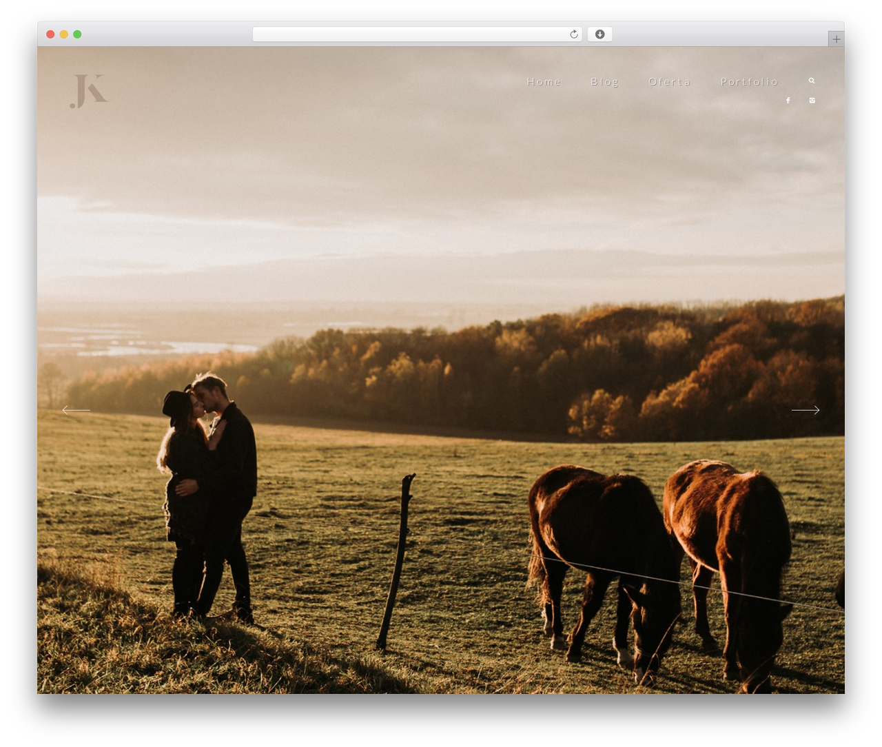The width and height of the screenshot is (882, 747).
Task: Visit the Instagram profile icon
Action: [x=812, y=101]
